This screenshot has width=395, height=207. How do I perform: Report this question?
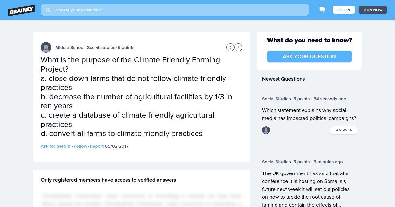pos(97,146)
